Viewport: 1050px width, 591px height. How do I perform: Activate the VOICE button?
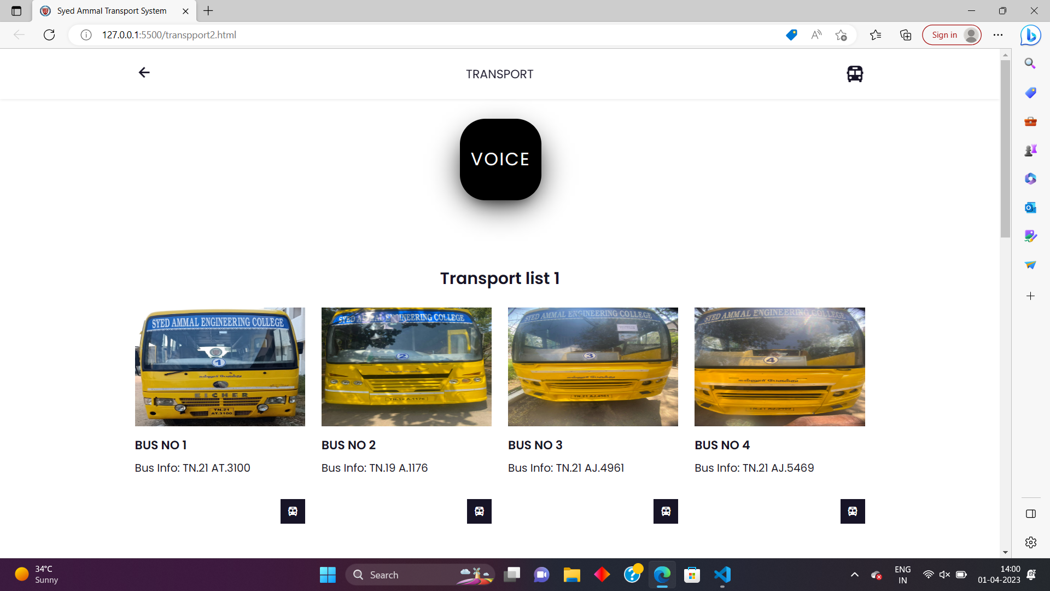(x=500, y=159)
